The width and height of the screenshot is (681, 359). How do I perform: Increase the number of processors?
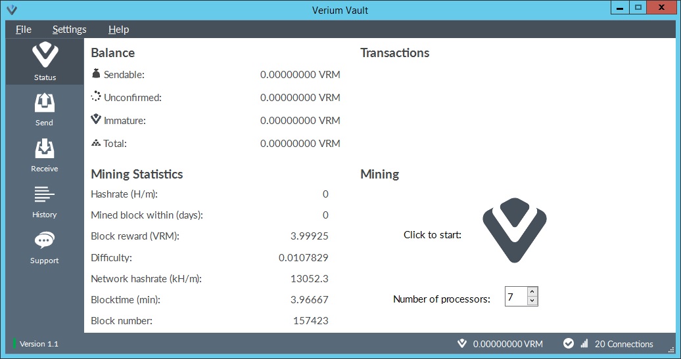532,291
